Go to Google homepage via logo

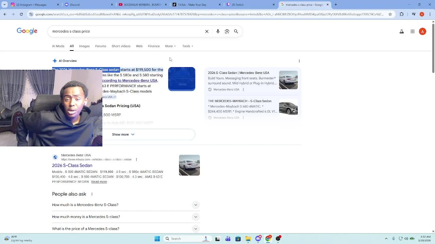(27, 31)
